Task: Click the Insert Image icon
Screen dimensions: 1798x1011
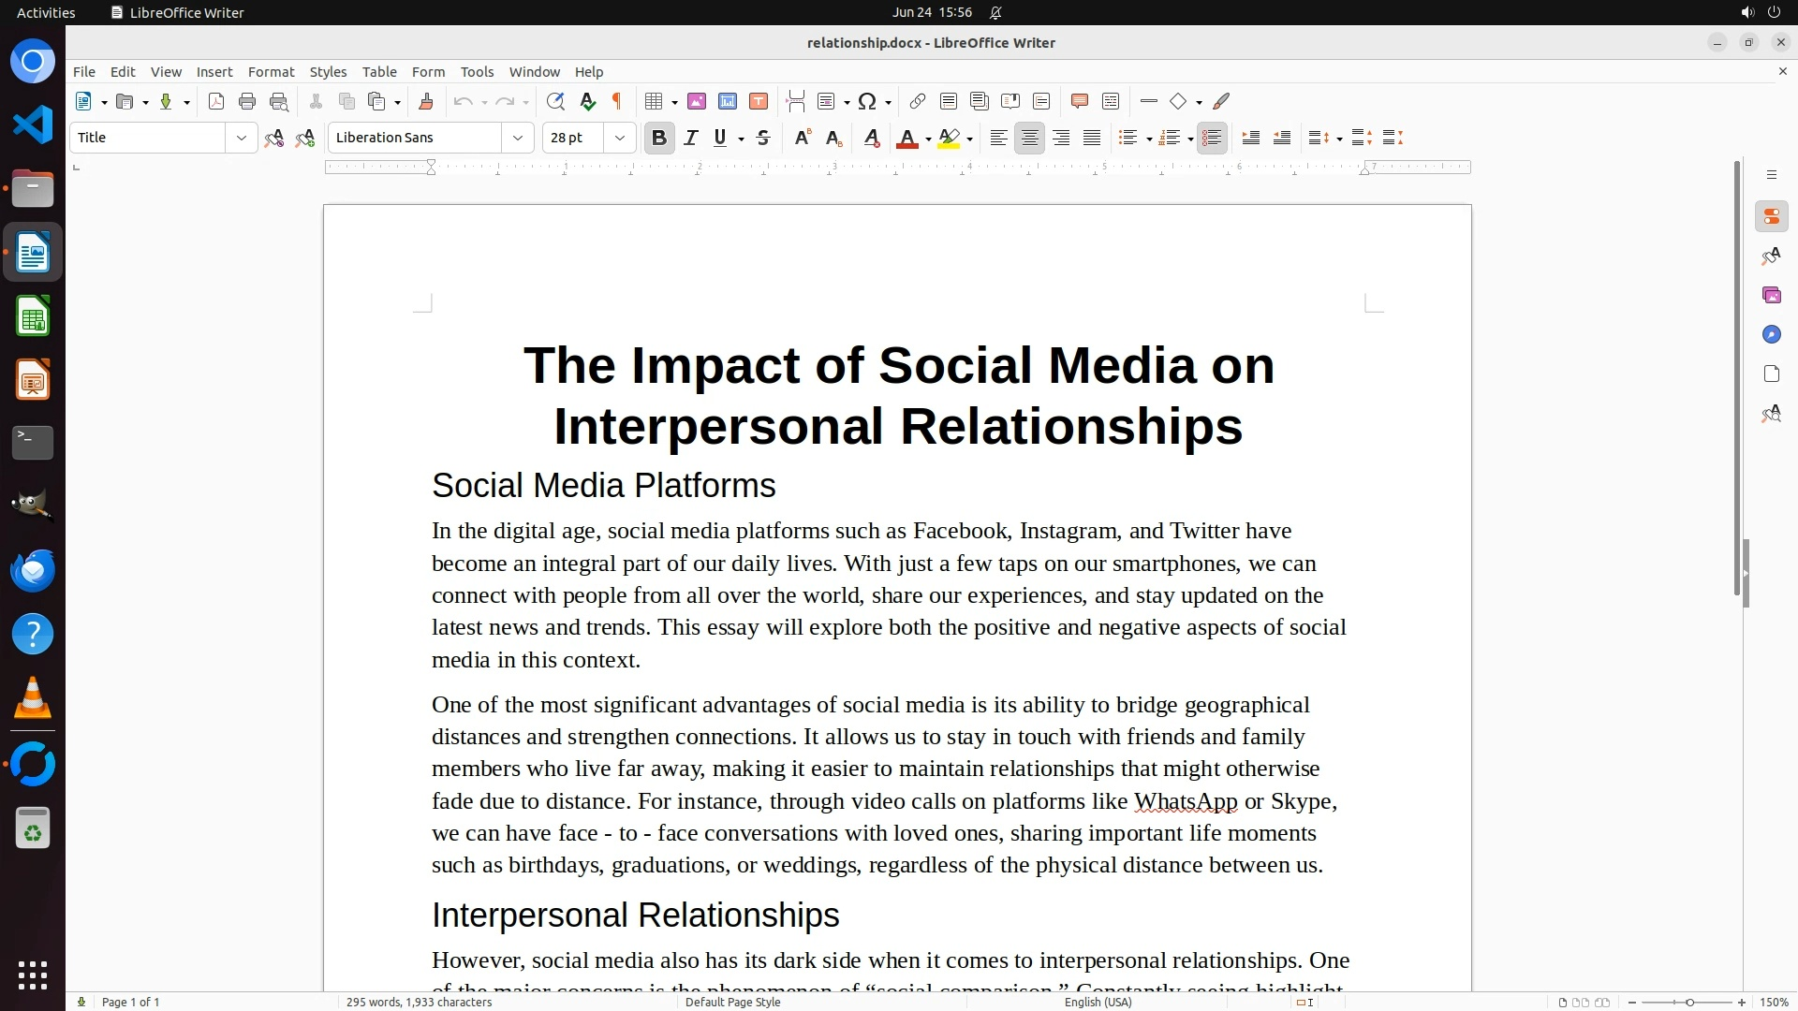Action: pyautogui.click(x=697, y=102)
